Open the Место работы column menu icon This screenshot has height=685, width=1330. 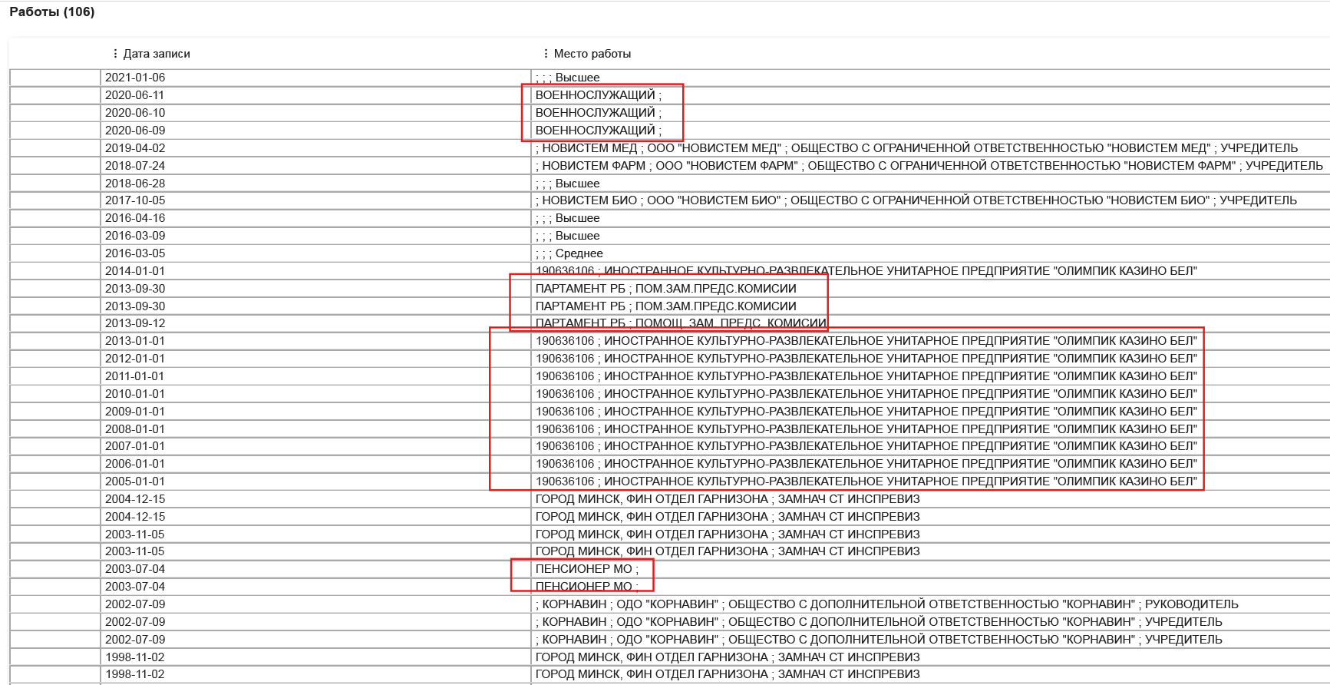546,54
